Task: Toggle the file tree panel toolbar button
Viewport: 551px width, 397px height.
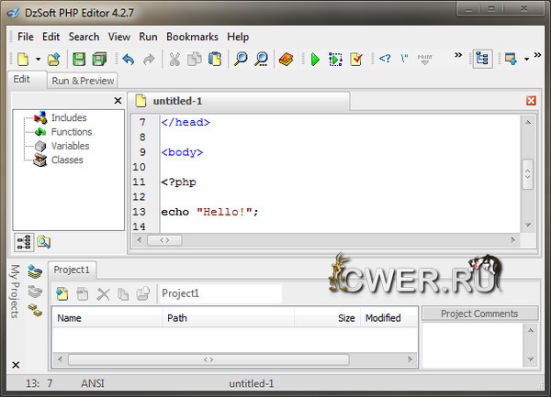Action: pos(481,60)
